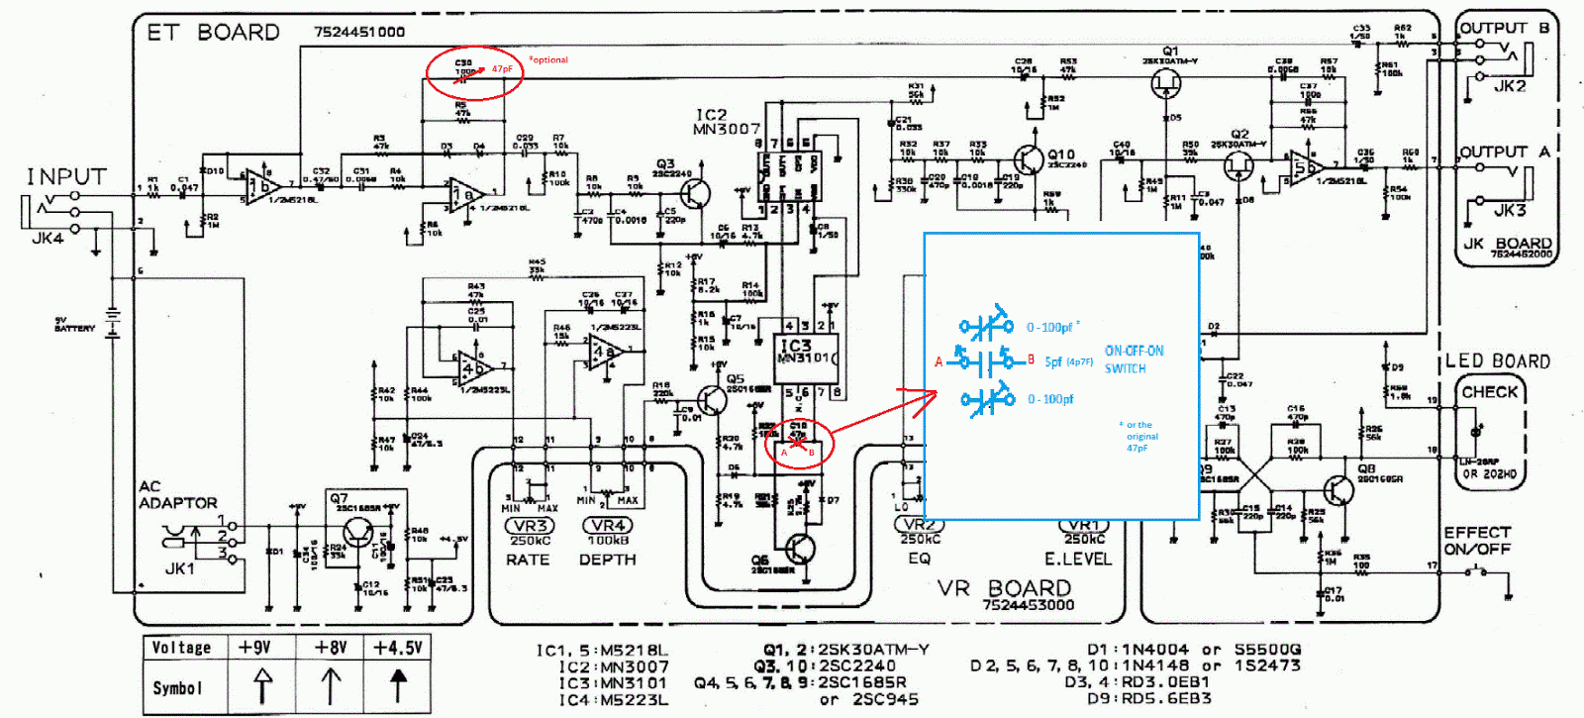Image resolution: width=1584 pixels, height=718 pixels.
Task: Click the red *optional note
Action: pyautogui.click(x=548, y=59)
